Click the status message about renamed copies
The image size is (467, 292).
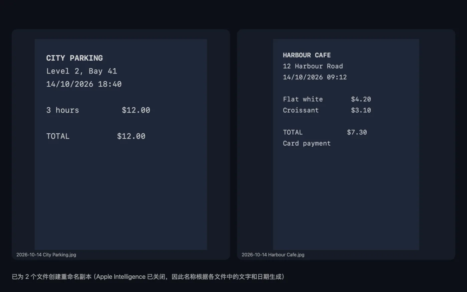click(148, 277)
